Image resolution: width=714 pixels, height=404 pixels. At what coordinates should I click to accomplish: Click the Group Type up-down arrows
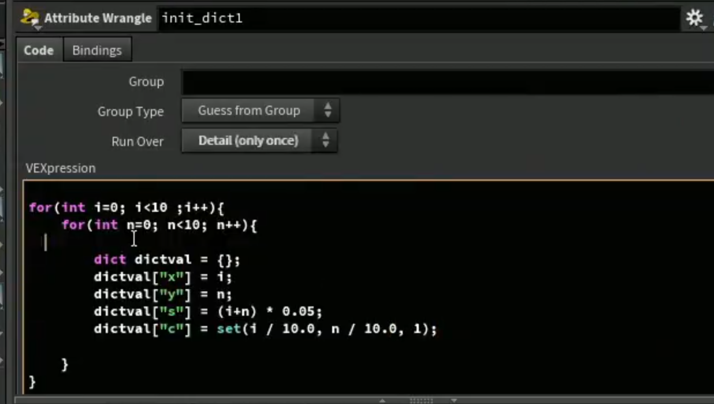click(x=328, y=110)
